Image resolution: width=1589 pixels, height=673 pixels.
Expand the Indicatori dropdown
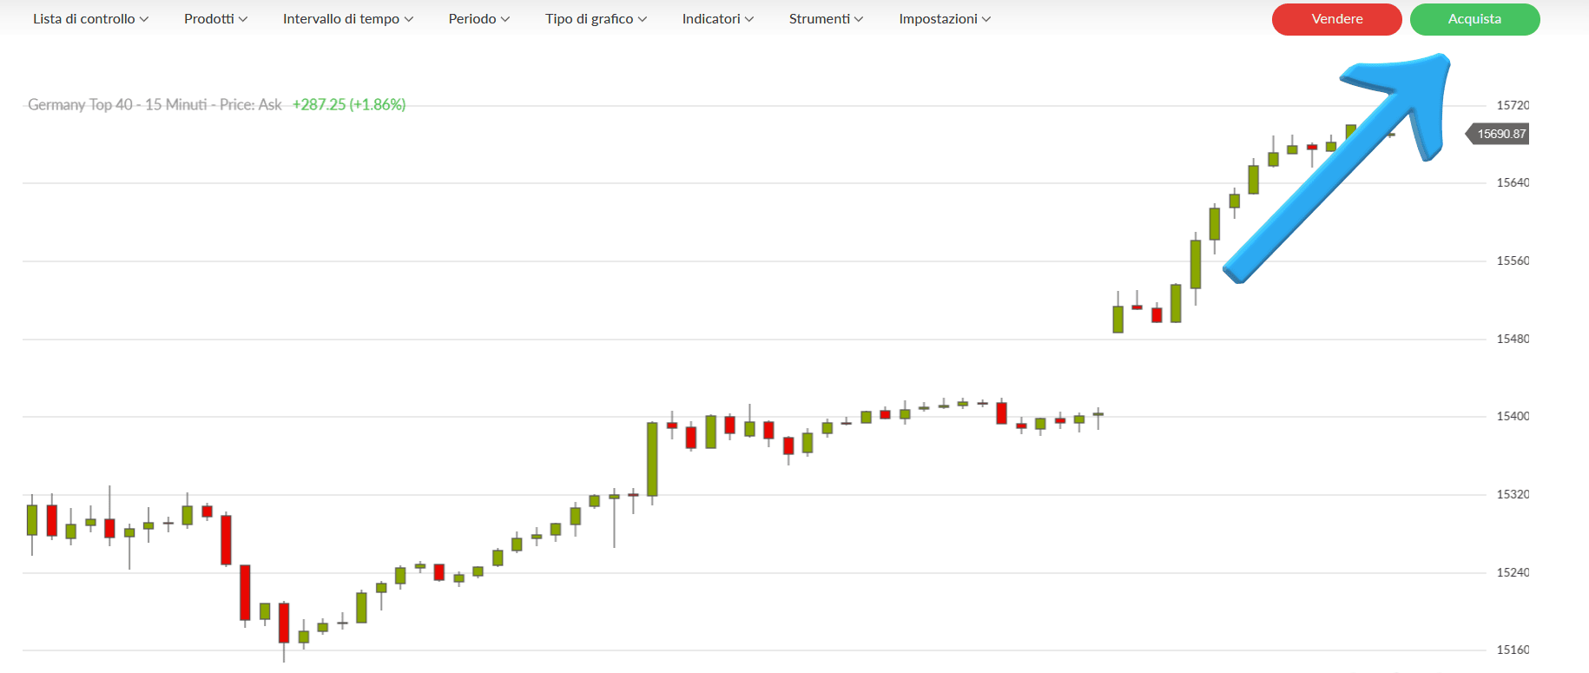pos(717,19)
